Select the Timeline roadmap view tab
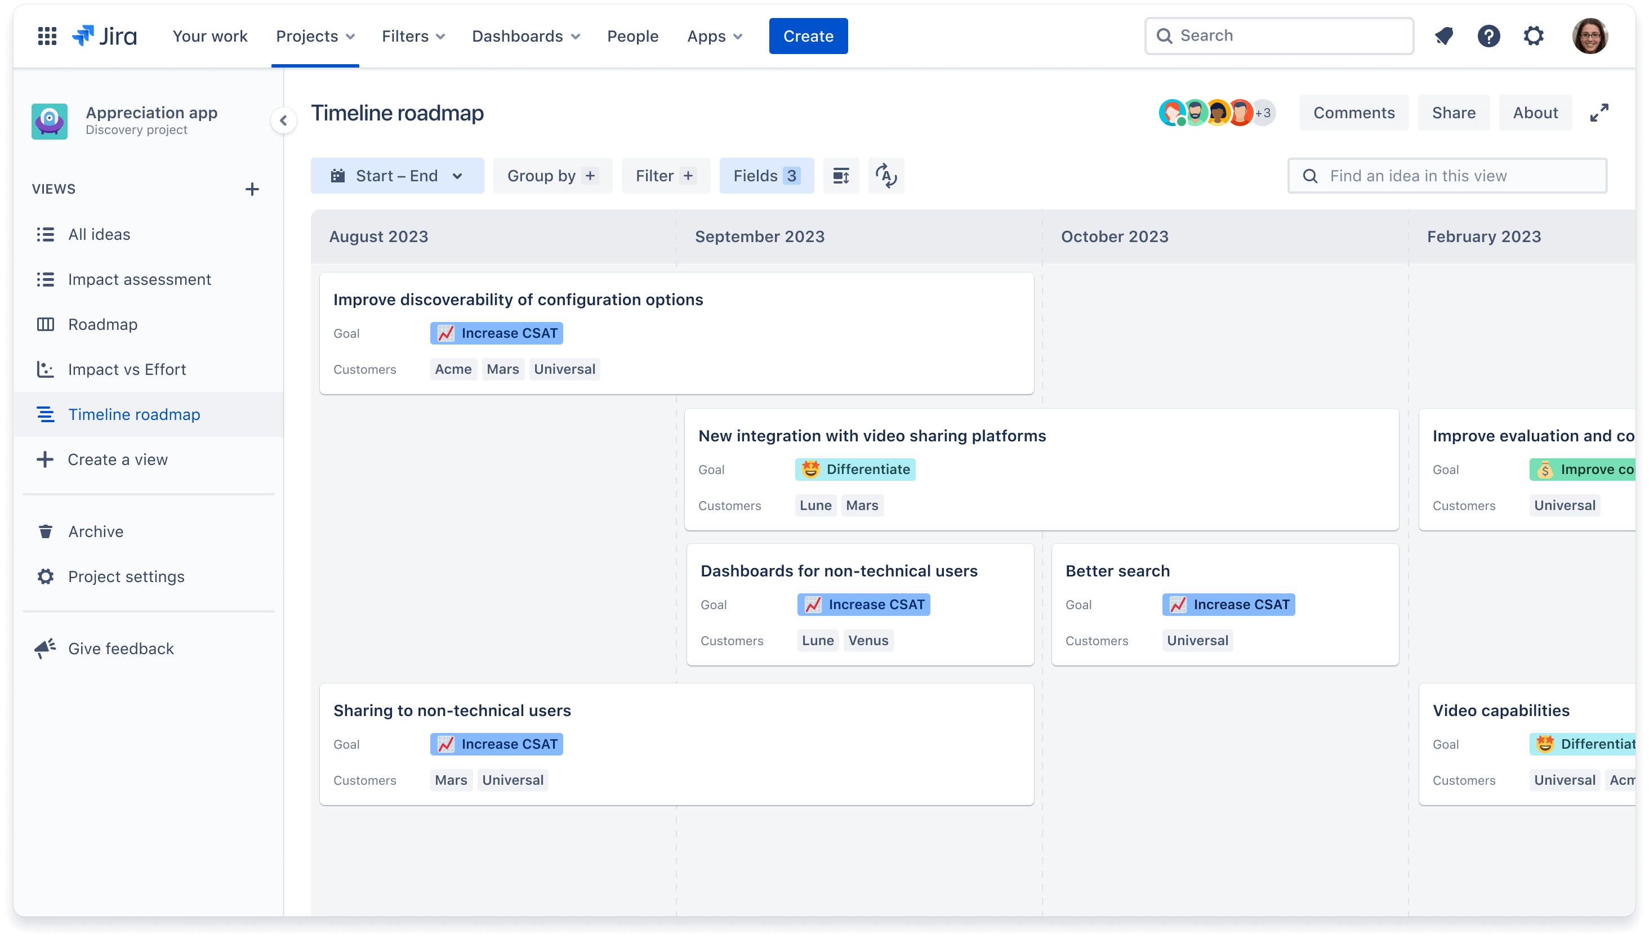Viewport: 1649px width, 939px height. click(x=133, y=413)
